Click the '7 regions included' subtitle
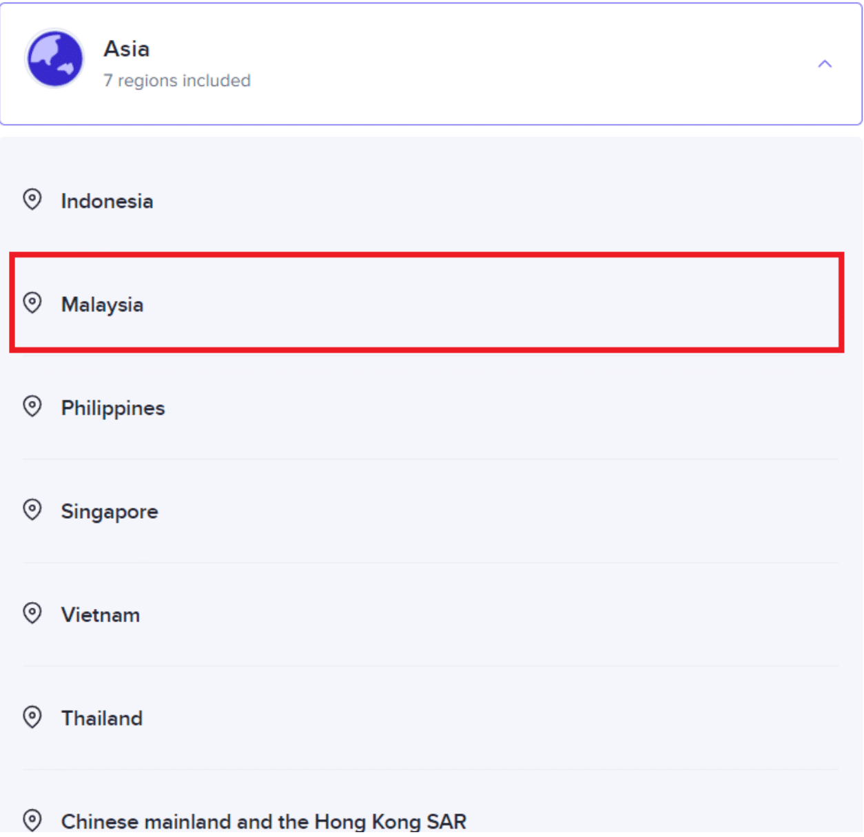The image size is (864, 837). point(177,81)
